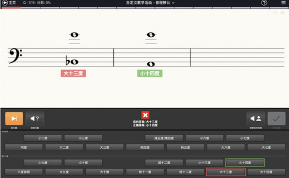
Task: Click the bass clef symbol
Action: 15,56
